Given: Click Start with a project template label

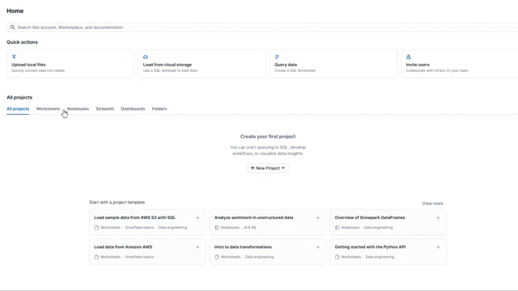Looking at the screenshot, I should pos(117,202).
